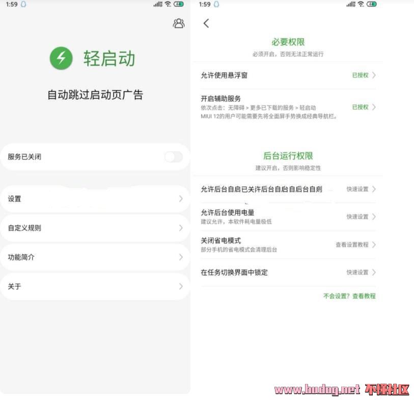The width and height of the screenshot is (414, 400).
Task: Tap chevron on 允许后台使用电量 row
Action: pos(374,217)
